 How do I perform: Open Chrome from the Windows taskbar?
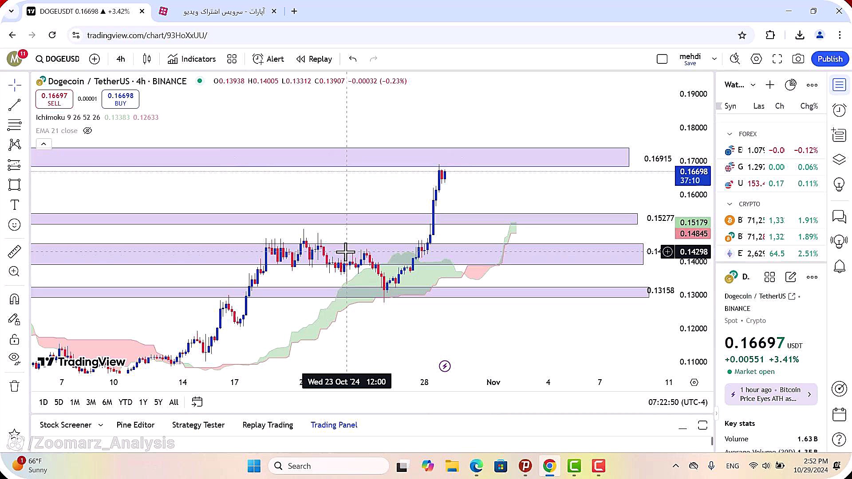tap(549, 466)
